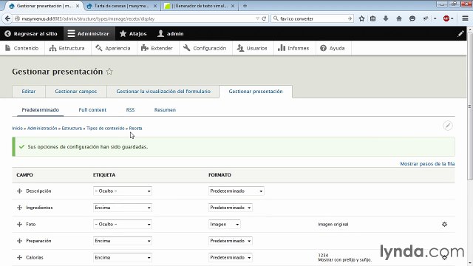Click the edit pencil icon in admin toolbar
This screenshot has width=473, height=266.
tap(460, 34)
